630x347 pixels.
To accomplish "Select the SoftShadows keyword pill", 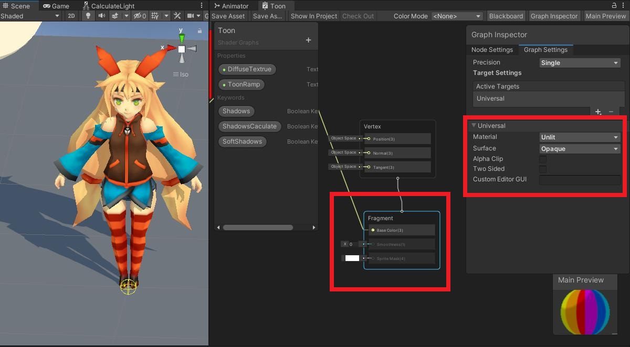I will pyautogui.click(x=243, y=142).
